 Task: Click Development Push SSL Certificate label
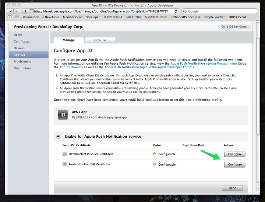[91, 154]
